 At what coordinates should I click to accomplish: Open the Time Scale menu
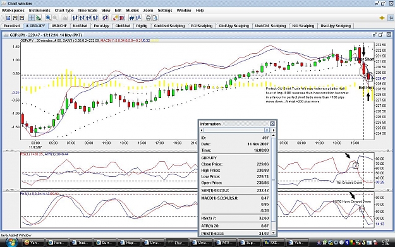click(87, 10)
